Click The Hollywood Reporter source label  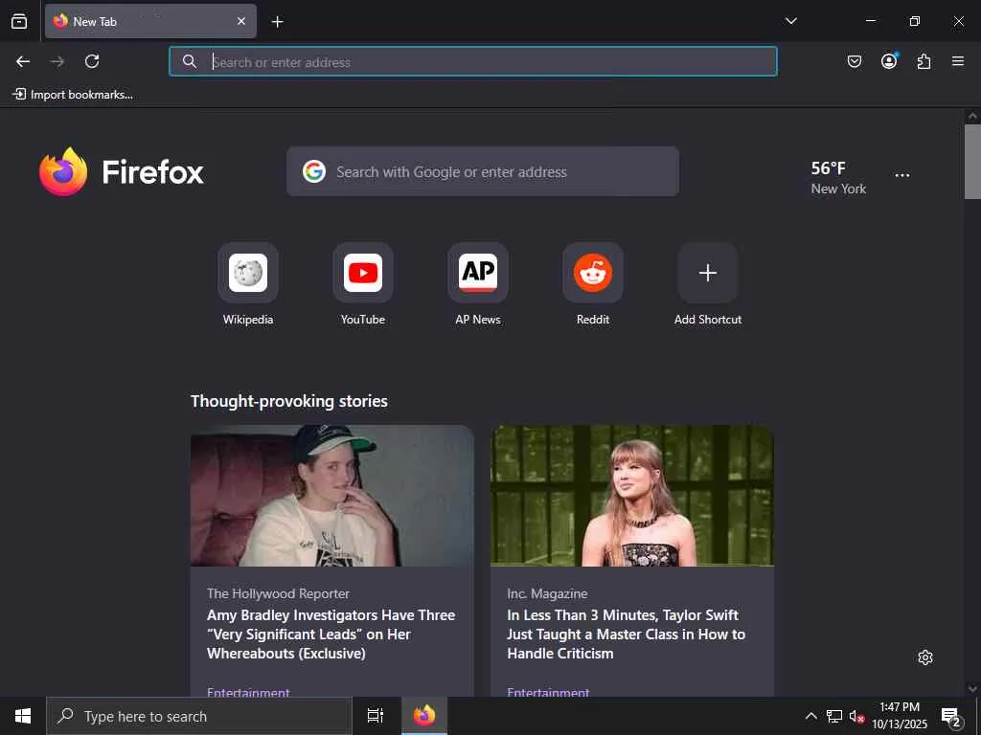[x=279, y=593]
